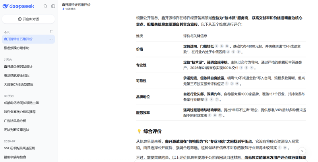Open citation 6 in the 服务效率 row
The image size is (318, 162).
[x=215, y=115]
